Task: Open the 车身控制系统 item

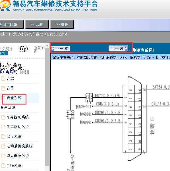Action: pos(18,117)
